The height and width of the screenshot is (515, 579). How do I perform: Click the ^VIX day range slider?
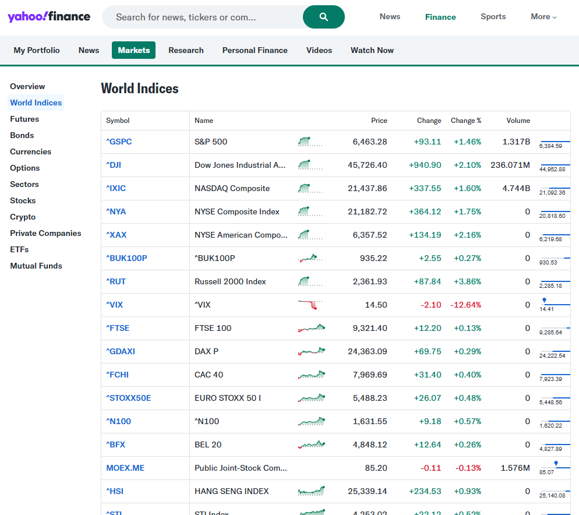click(x=555, y=304)
